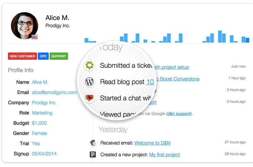Click the green ticket submission icon
The image size is (253, 167).
[x=89, y=66]
